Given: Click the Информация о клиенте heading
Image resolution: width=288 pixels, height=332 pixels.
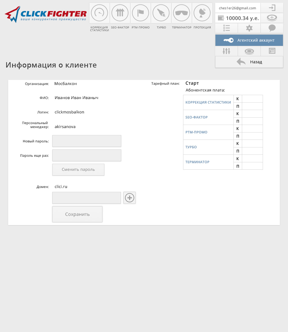Looking at the screenshot, I should [x=51, y=65].
